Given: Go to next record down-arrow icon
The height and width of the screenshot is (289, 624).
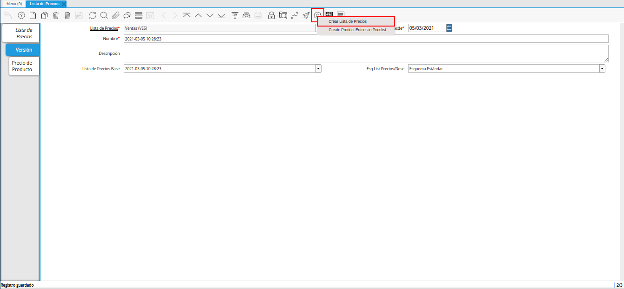Looking at the screenshot, I should coord(210,15).
